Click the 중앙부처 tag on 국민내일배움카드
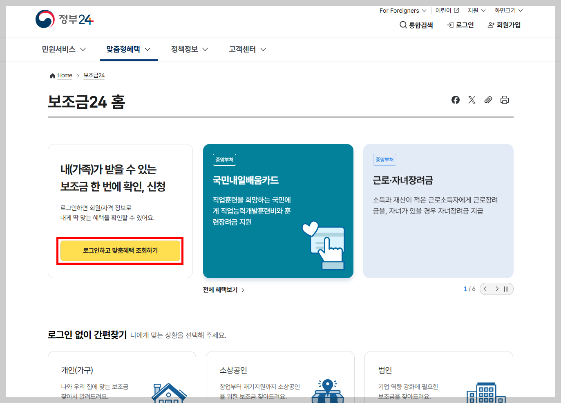The width and height of the screenshot is (561, 403). (x=224, y=160)
